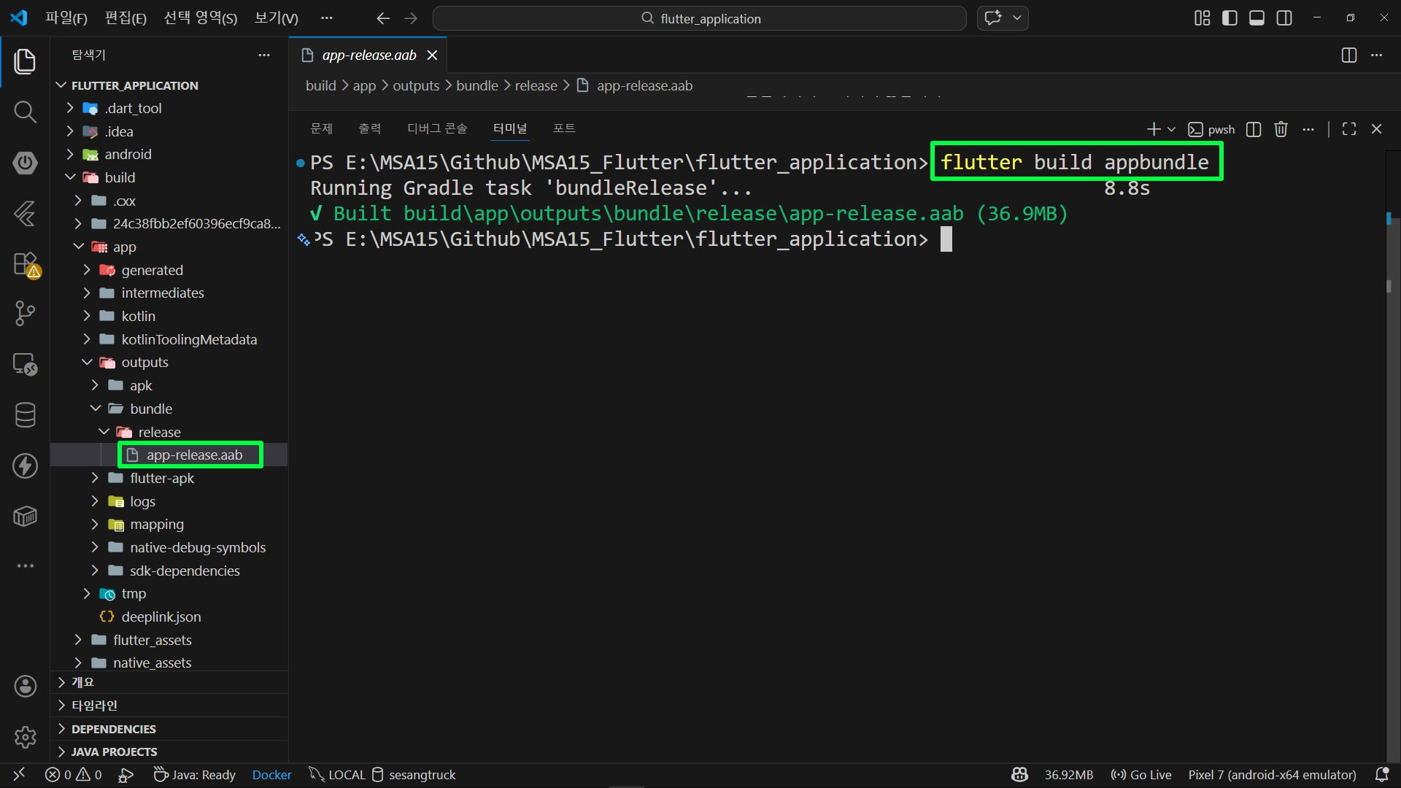Screen dimensions: 1401x788
Task: Open Manage gear icon at bottom left
Action: tap(25, 737)
